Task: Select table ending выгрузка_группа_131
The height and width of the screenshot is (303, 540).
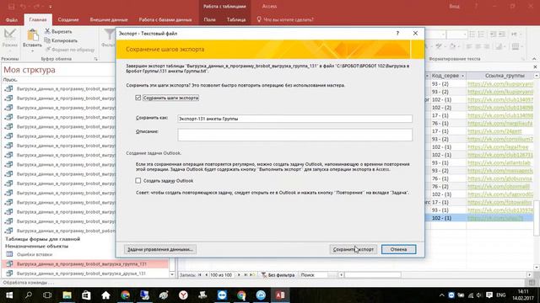Action: click(85, 263)
